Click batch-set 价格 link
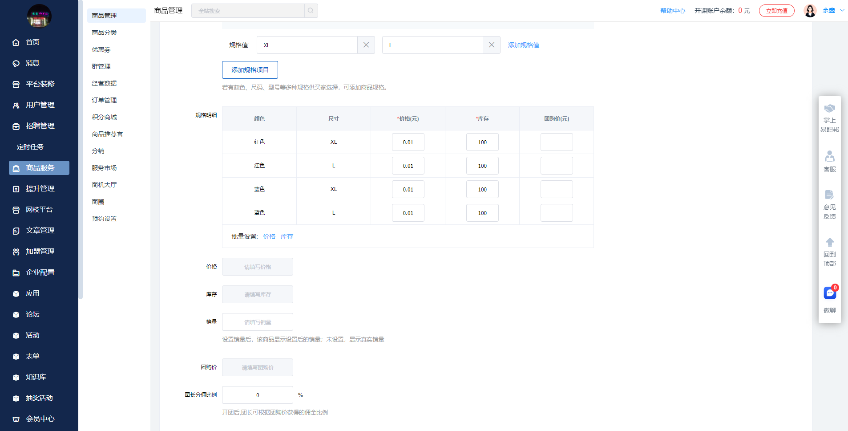The width and height of the screenshot is (848, 431). click(x=269, y=236)
